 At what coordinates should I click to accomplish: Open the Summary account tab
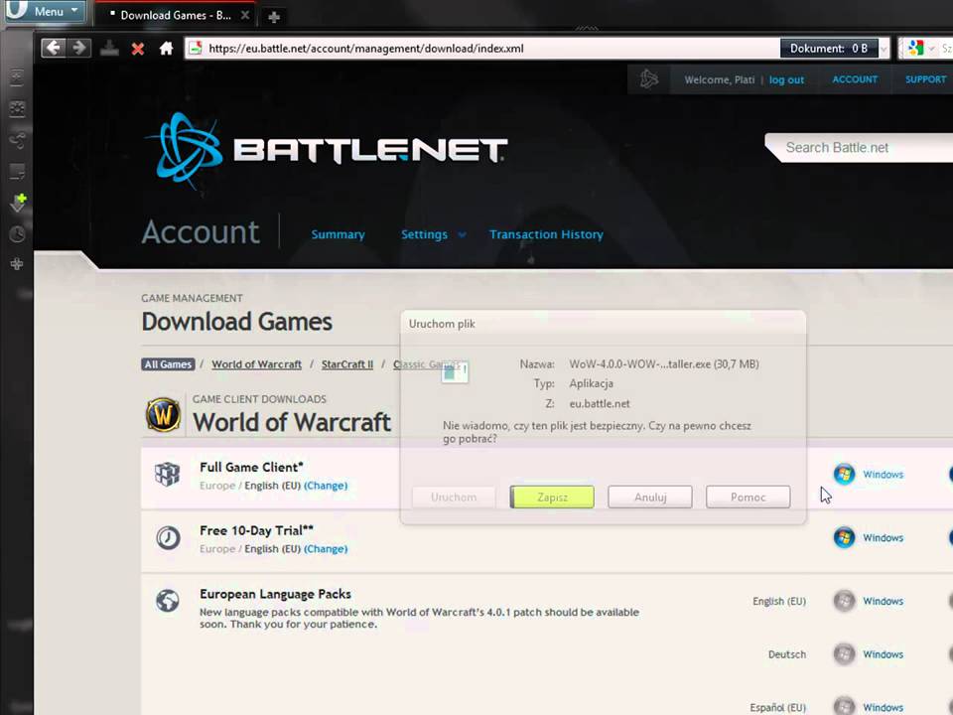[x=338, y=234]
